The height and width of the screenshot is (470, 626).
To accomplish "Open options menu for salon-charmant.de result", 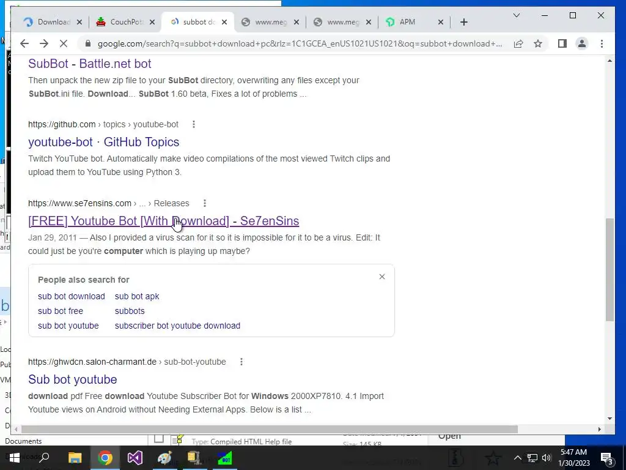I will (241, 362).
